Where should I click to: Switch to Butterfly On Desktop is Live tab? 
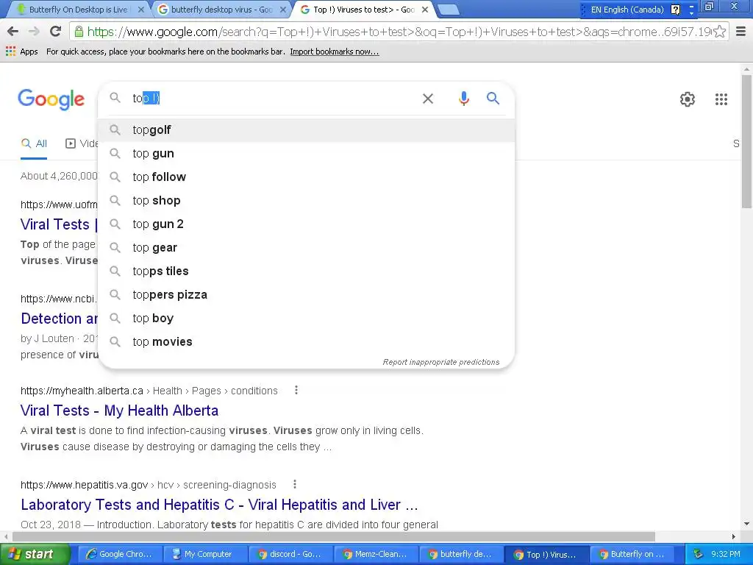coord(78,10)
